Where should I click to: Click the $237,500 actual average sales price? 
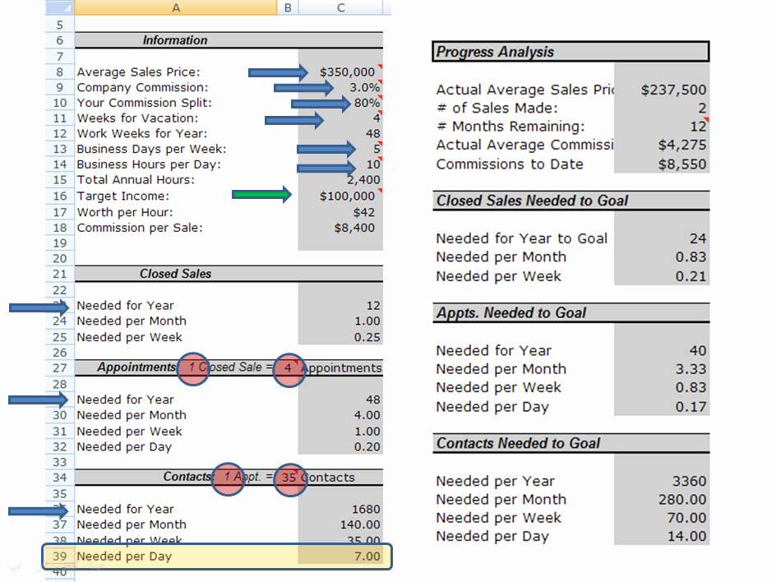tap(662, 90)
